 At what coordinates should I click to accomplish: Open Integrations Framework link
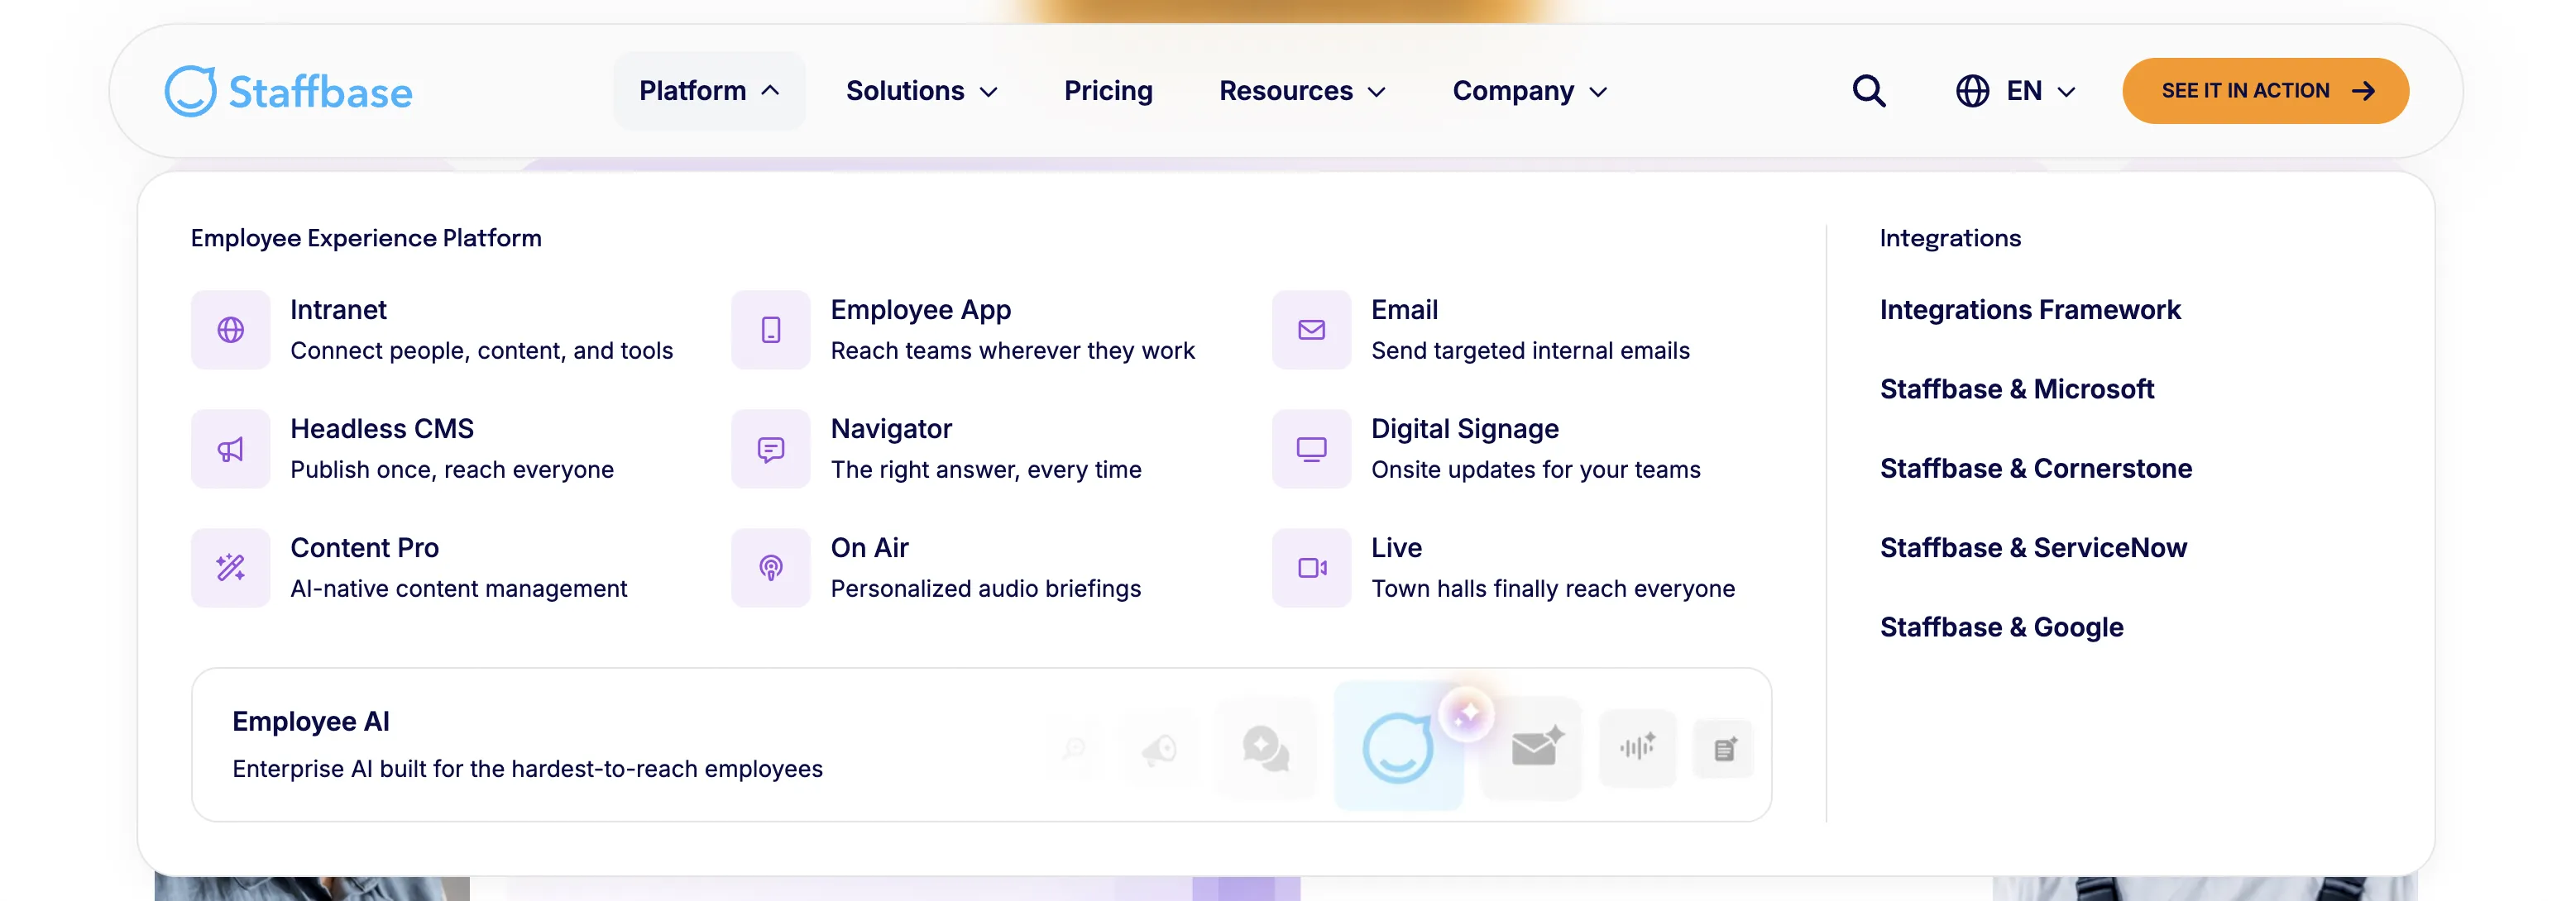[2030, 310]
